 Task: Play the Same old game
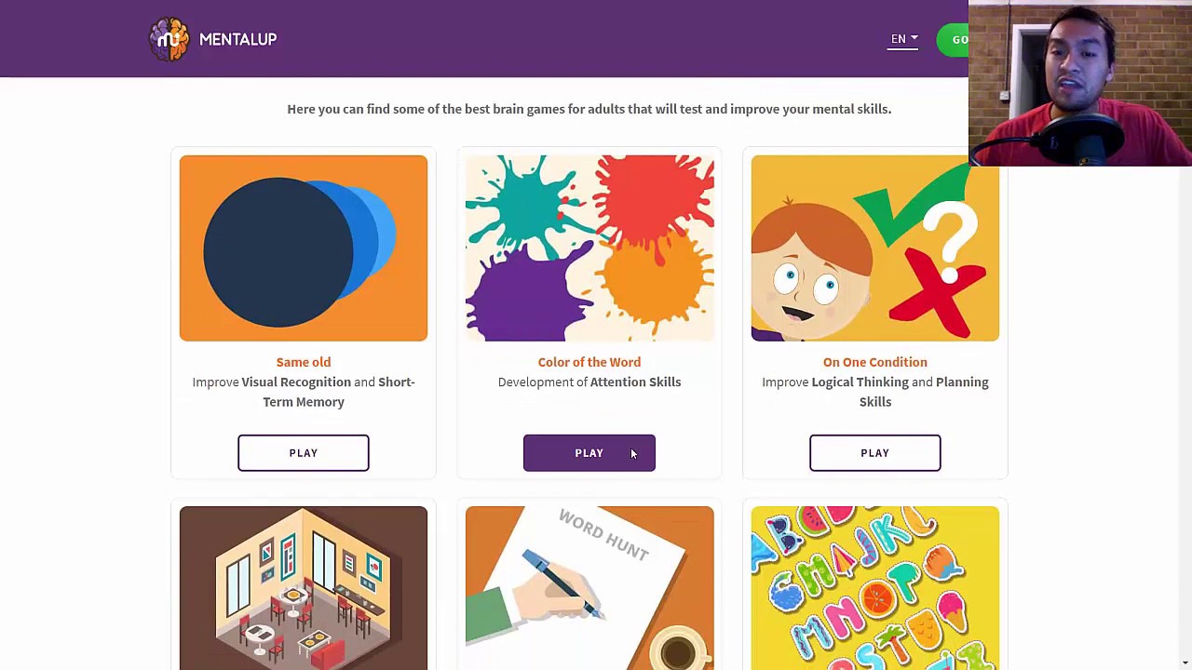(304, 453)
